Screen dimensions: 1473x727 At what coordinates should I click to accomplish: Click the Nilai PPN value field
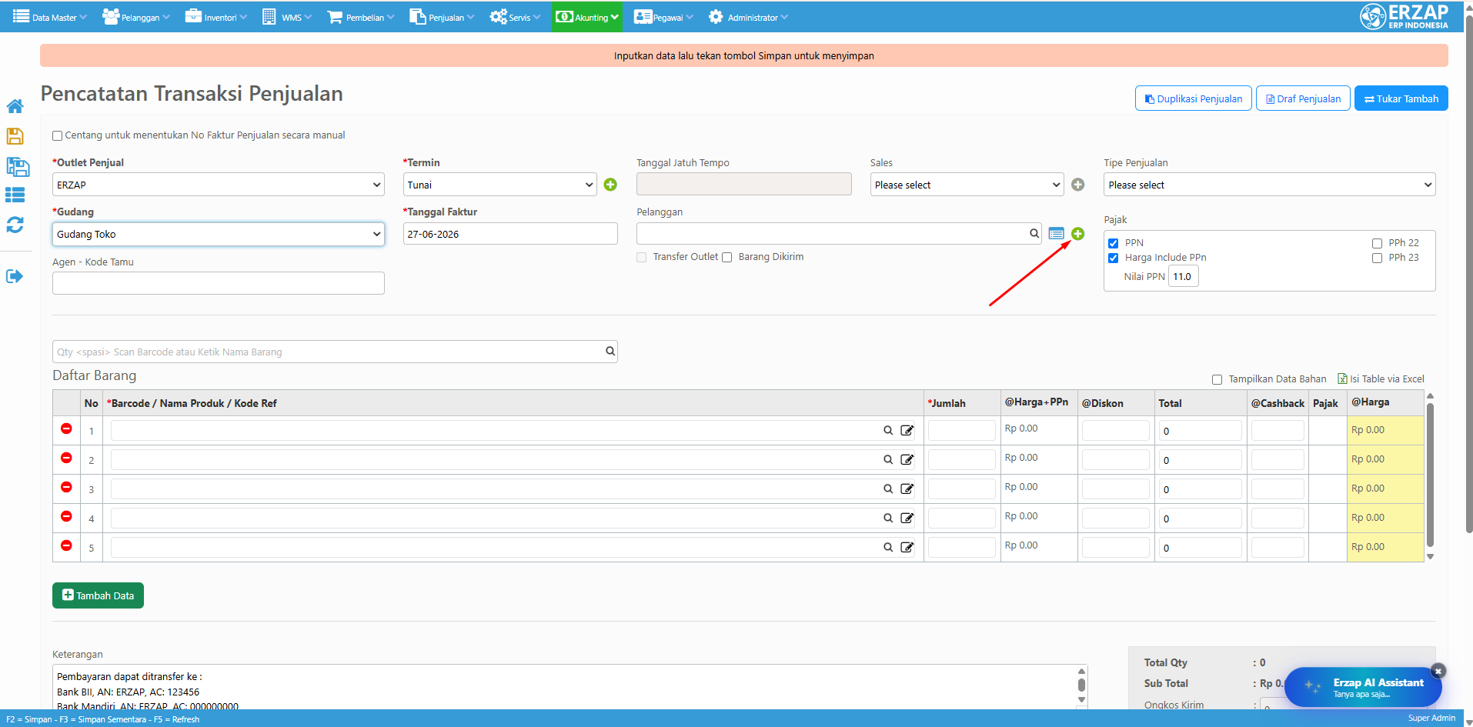pos(1183,277)
